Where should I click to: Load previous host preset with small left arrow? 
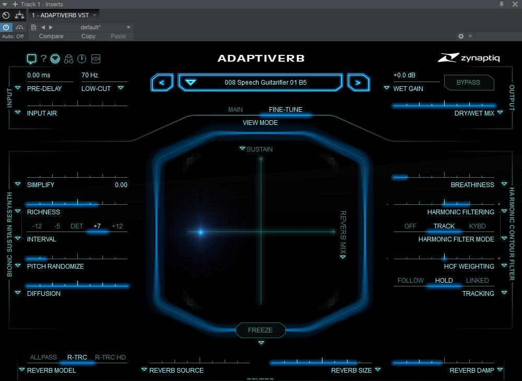43,27
